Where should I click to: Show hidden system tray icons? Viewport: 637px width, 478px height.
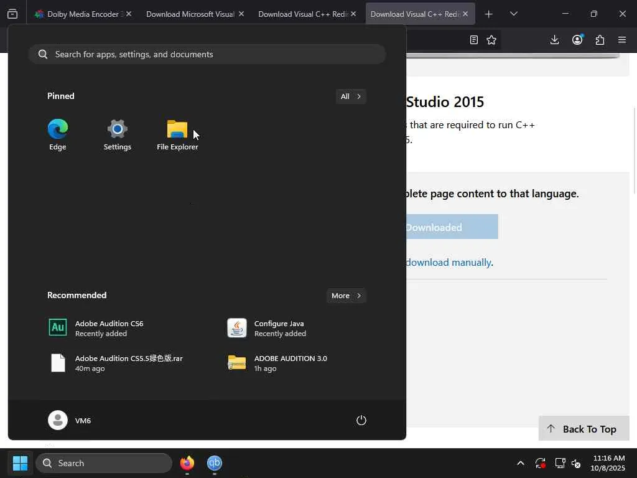[x=521, y=463]
